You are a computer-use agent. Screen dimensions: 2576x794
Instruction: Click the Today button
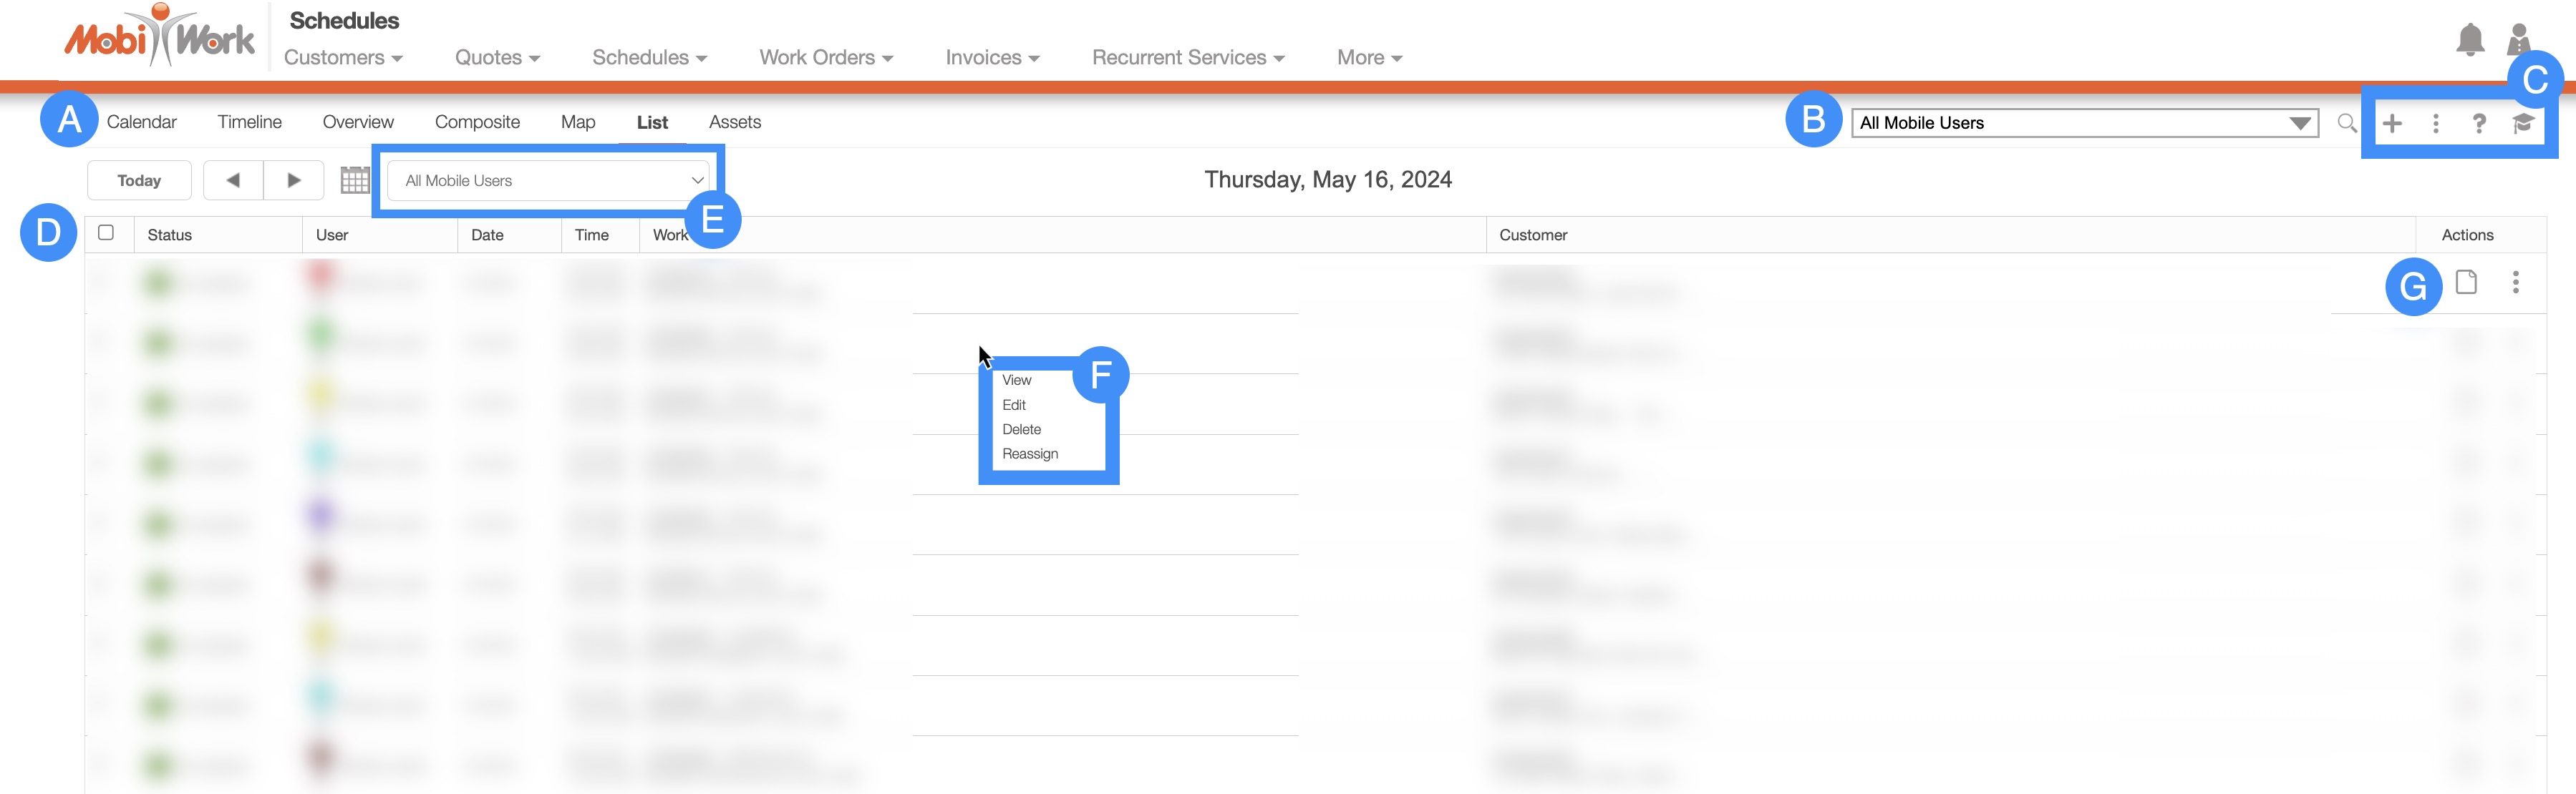139,181
